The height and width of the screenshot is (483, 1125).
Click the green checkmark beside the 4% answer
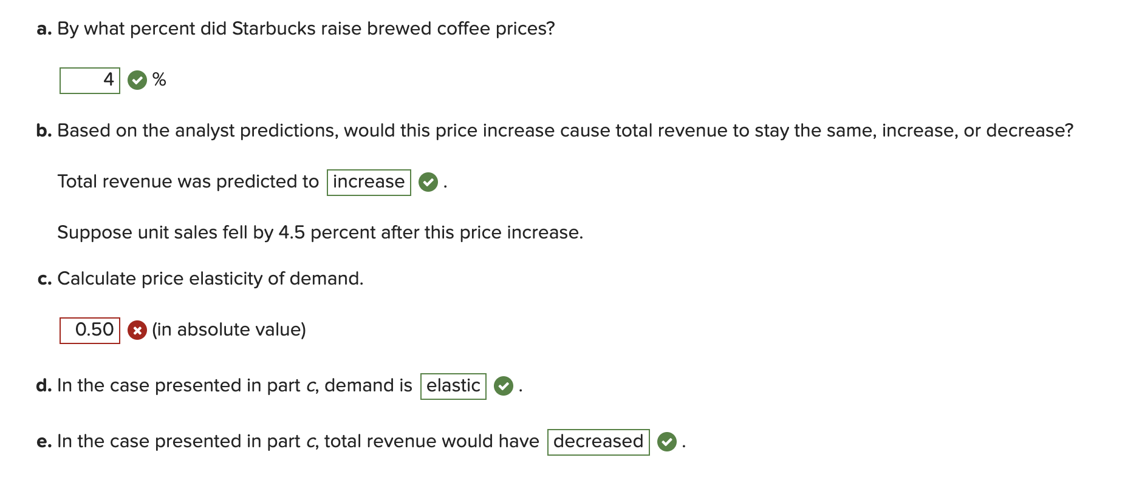[x=137, y=79]
